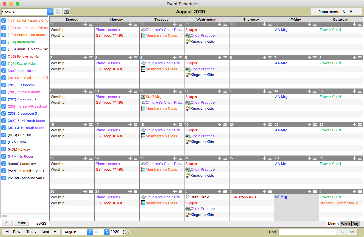Click the add-event plus icon on August 11

point(175,91)
